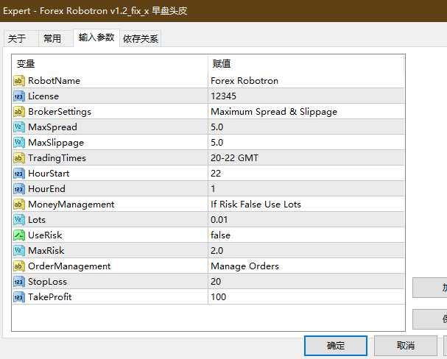Select the TradingTimes variable label

pyautogui.click(x=57, y=158)
